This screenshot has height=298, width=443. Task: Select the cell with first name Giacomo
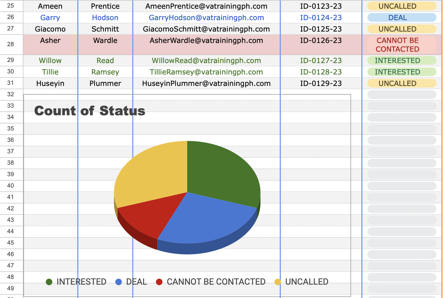(x=50, y=29)
